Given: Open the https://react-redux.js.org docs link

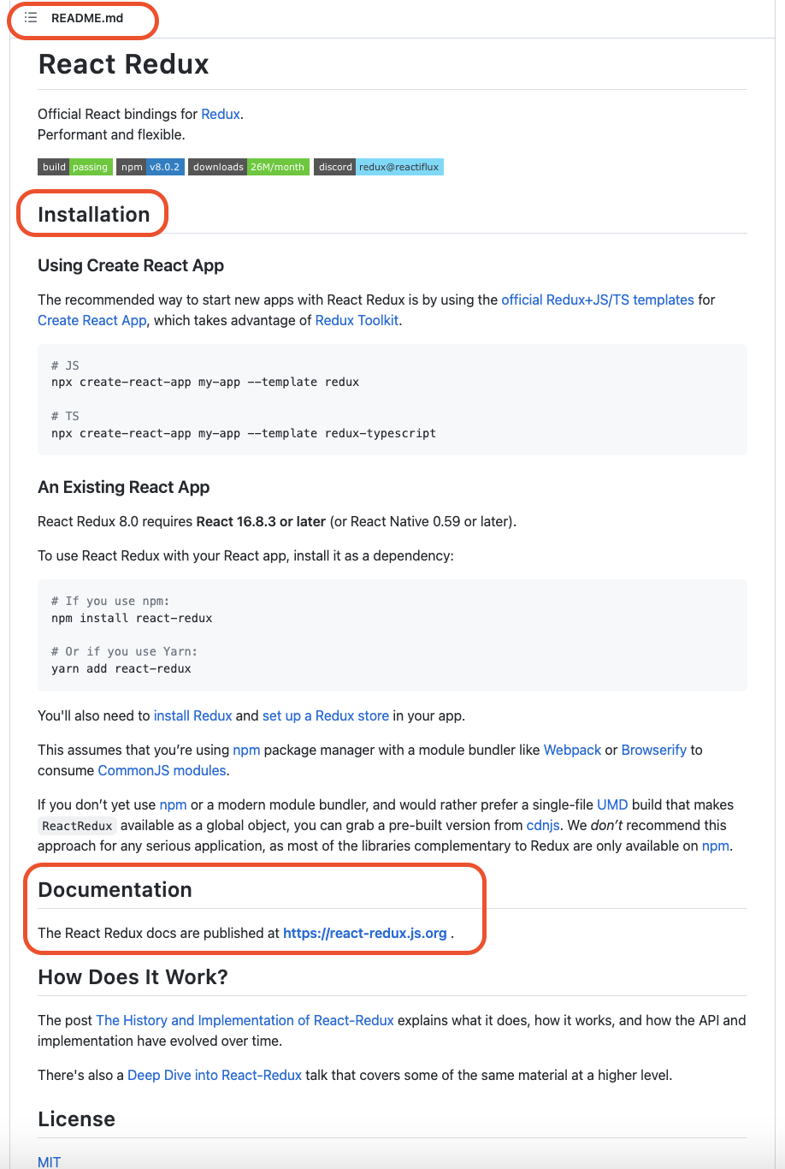Looking at the screenshot, I should (364, 933).
